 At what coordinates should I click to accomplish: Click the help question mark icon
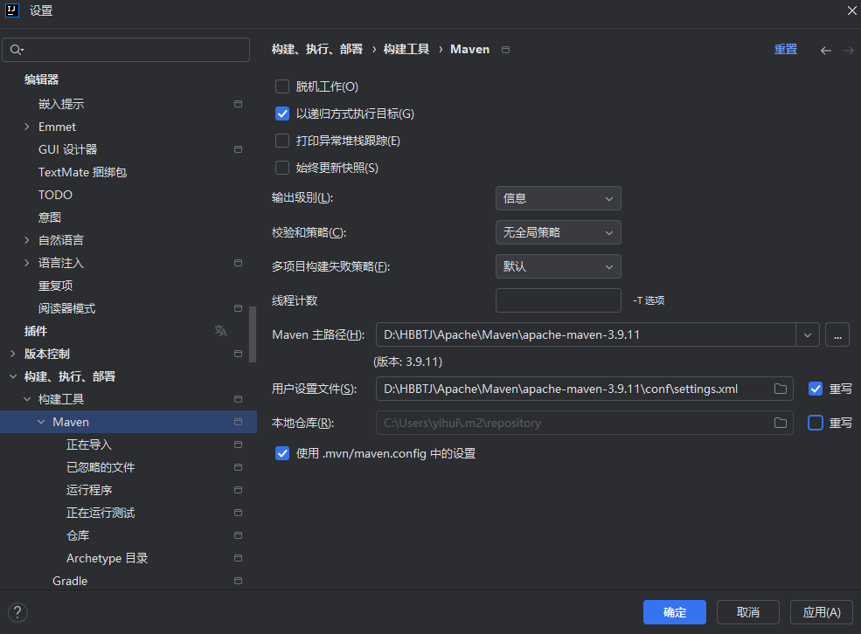coord(17,612)
